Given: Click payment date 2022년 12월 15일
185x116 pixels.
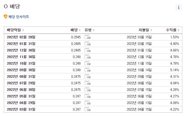Looking at the screenshot, I should [x=139, y=57].
